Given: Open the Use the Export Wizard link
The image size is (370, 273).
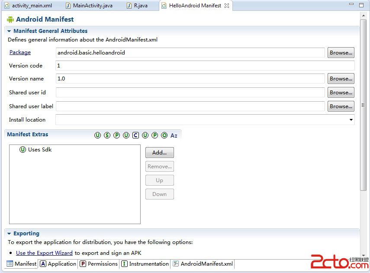Looking at the screenshot, I should tap(45, 253).
